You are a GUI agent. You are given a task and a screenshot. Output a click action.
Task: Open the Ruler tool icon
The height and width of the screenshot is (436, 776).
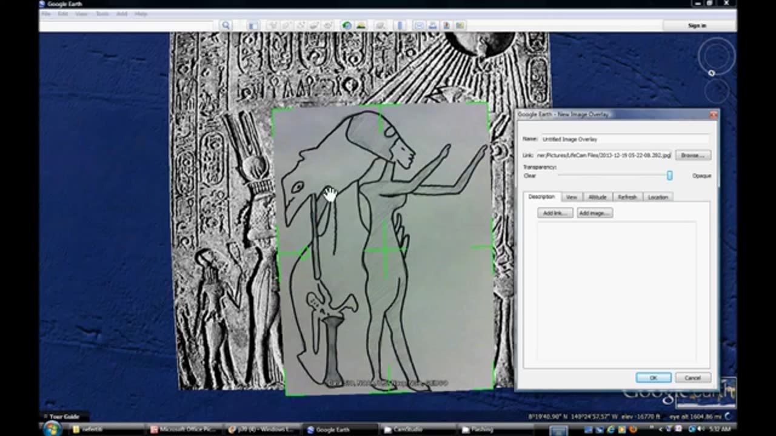[x=400, y=25]
